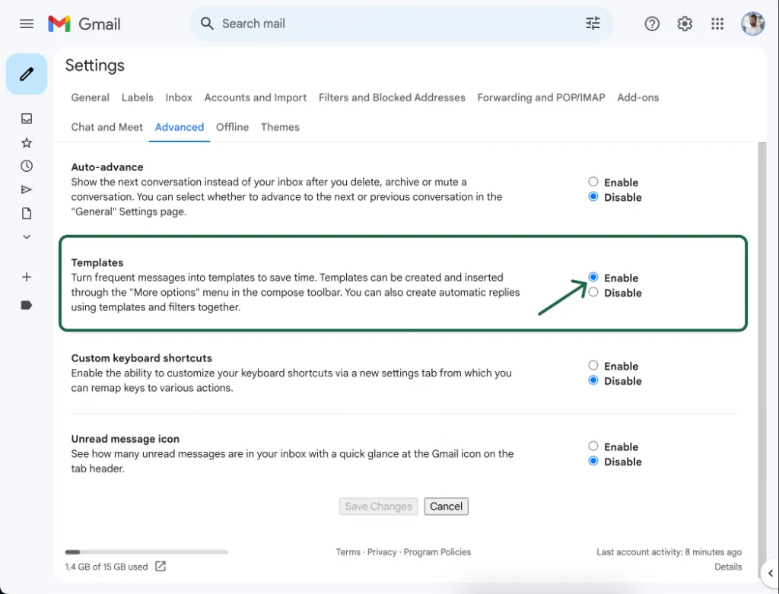
Task: Create new label plus icon
Action: pos(27,277)
